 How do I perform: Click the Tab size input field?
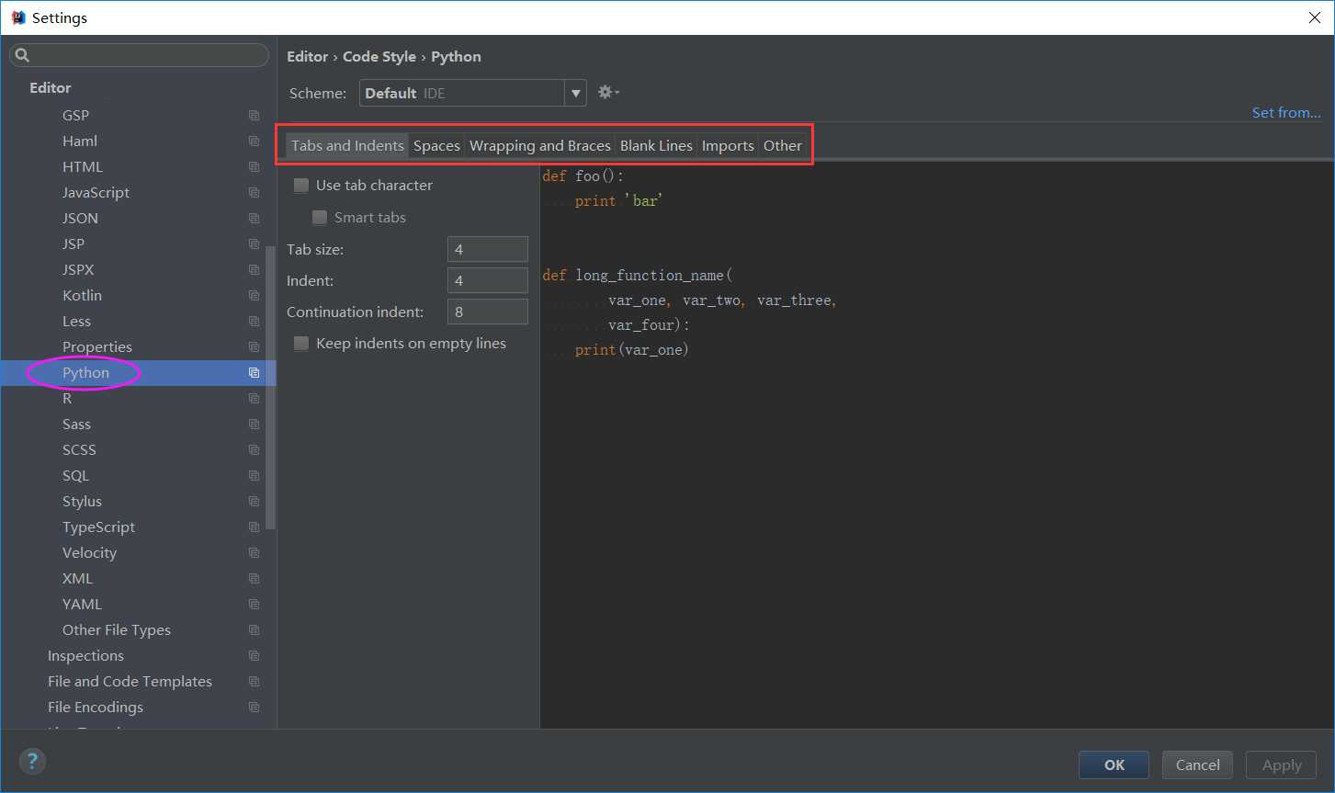488,250
